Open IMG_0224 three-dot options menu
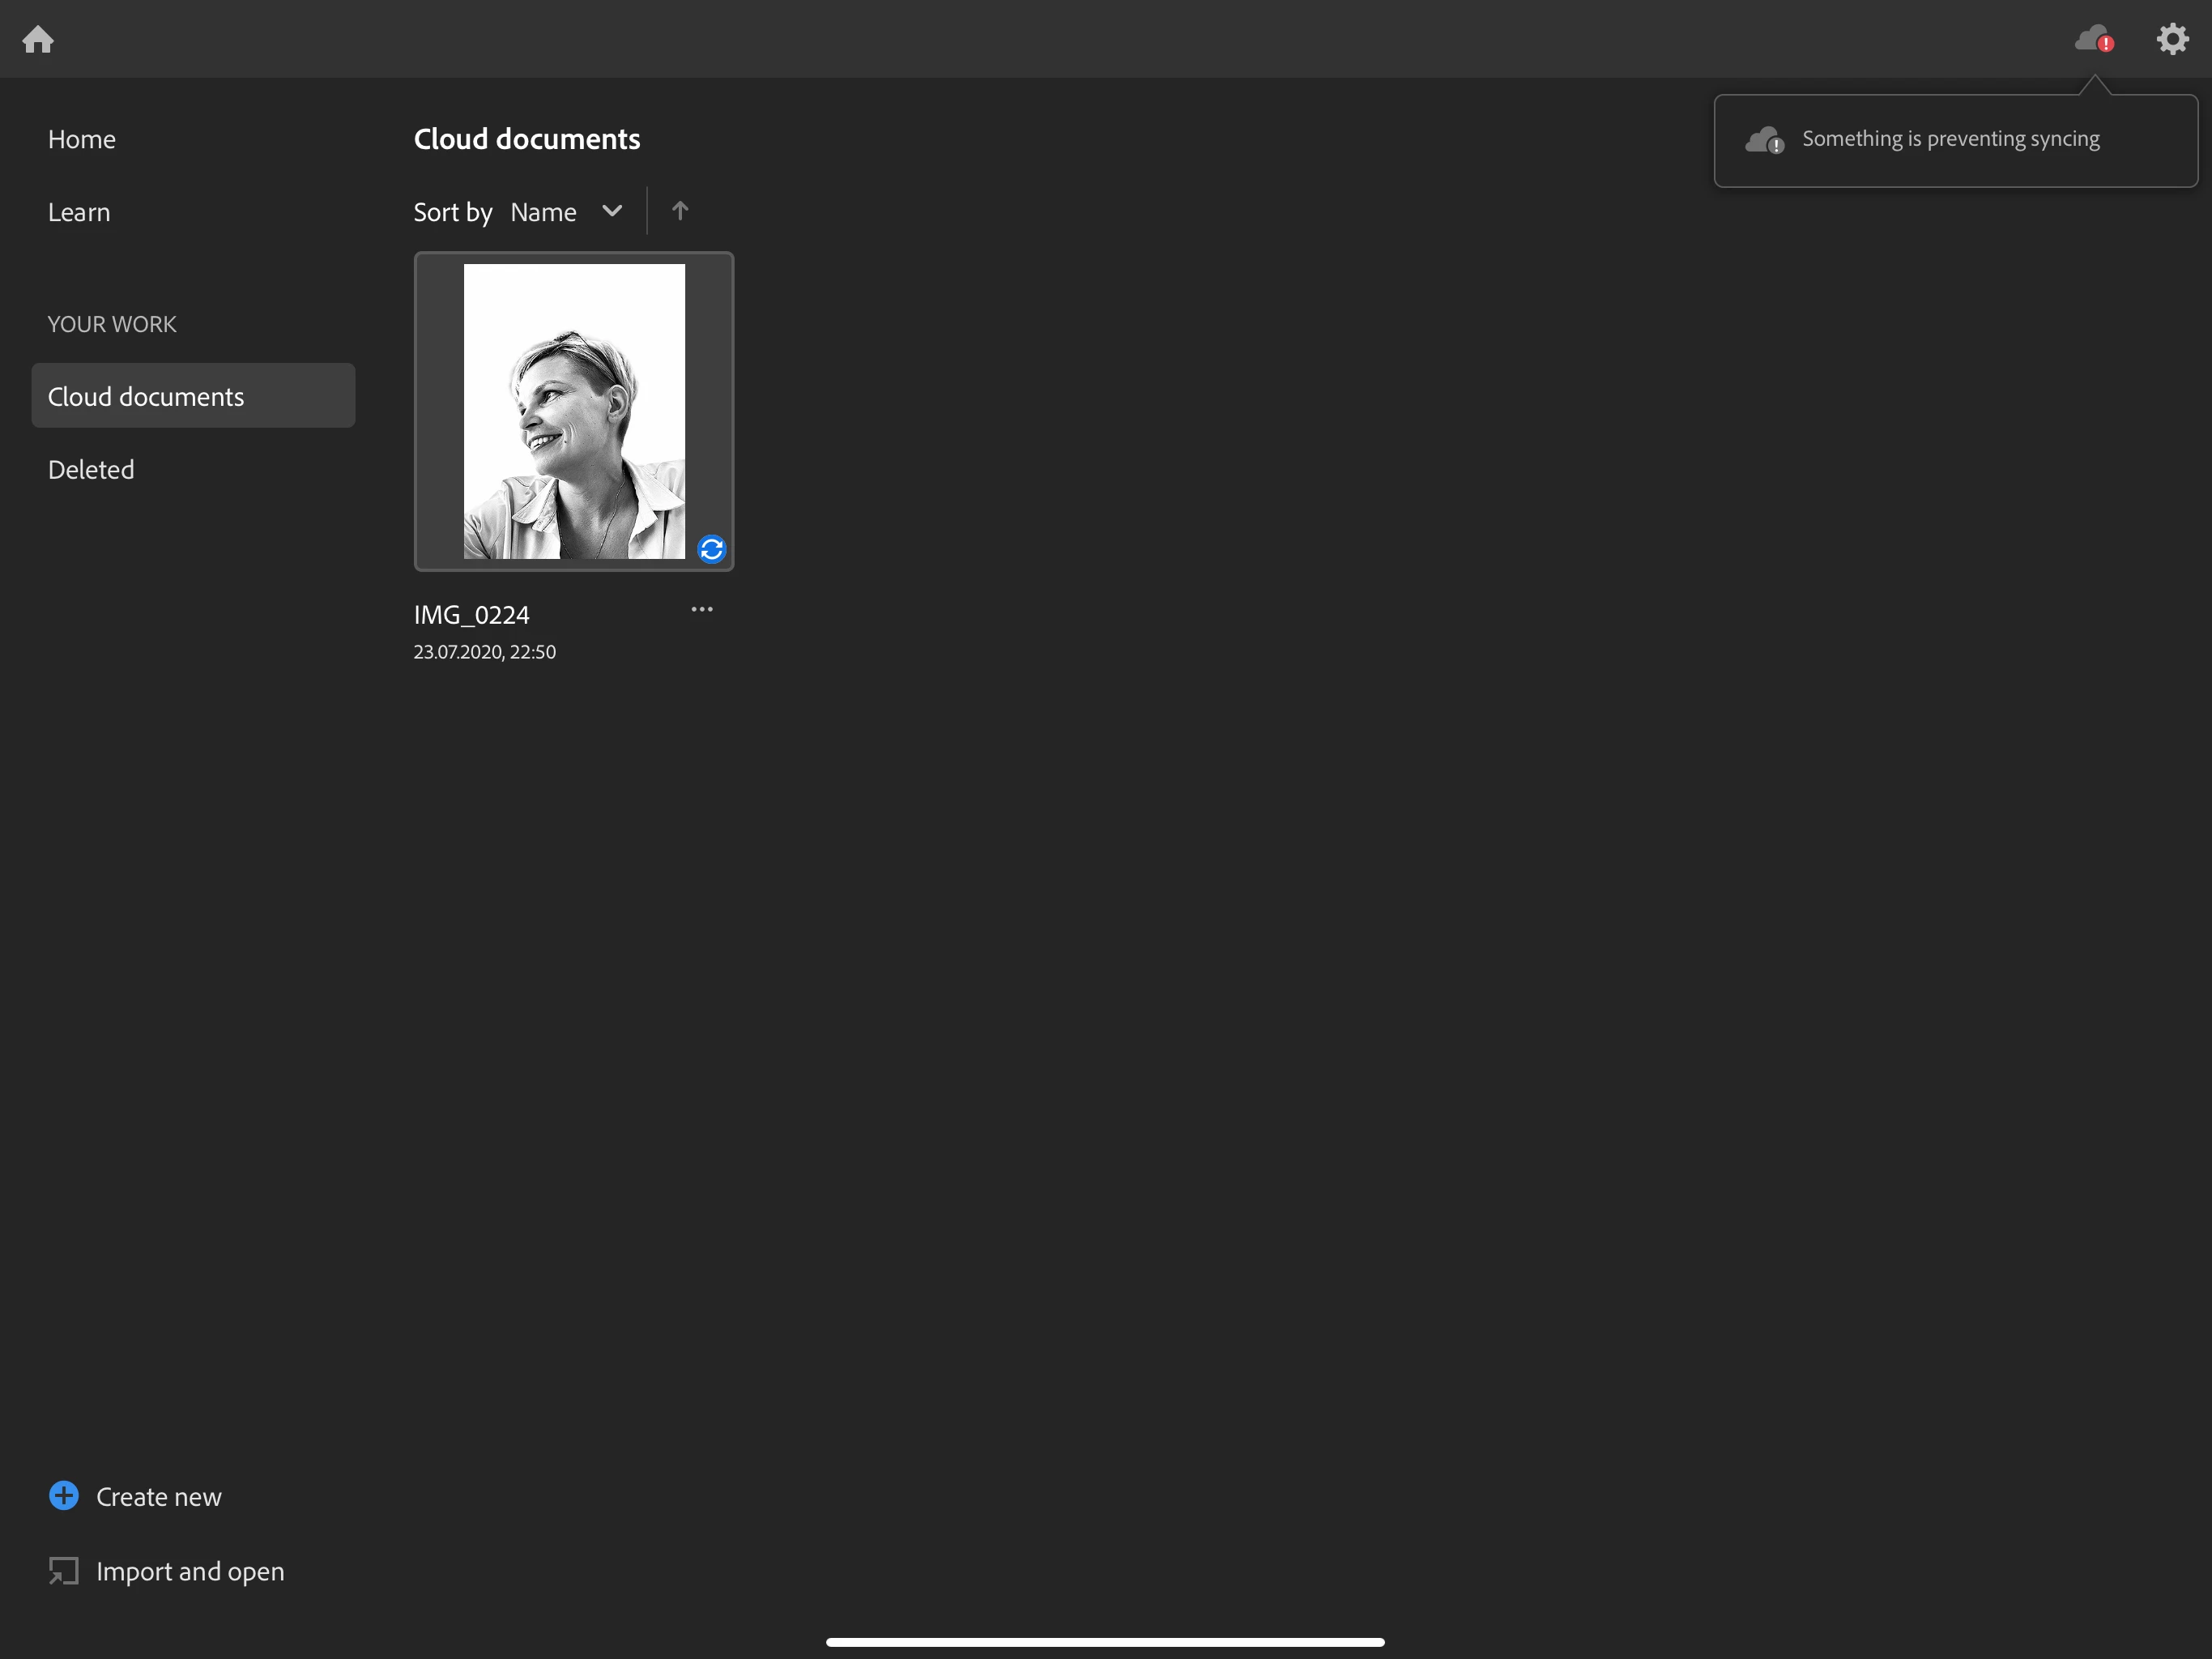This screenshot has height=1659, width=2212. [702, 609]
